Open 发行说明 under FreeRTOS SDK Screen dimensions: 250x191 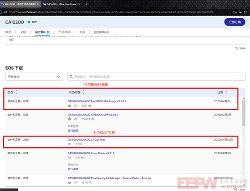pyautogui.click(x=73, y=131)
